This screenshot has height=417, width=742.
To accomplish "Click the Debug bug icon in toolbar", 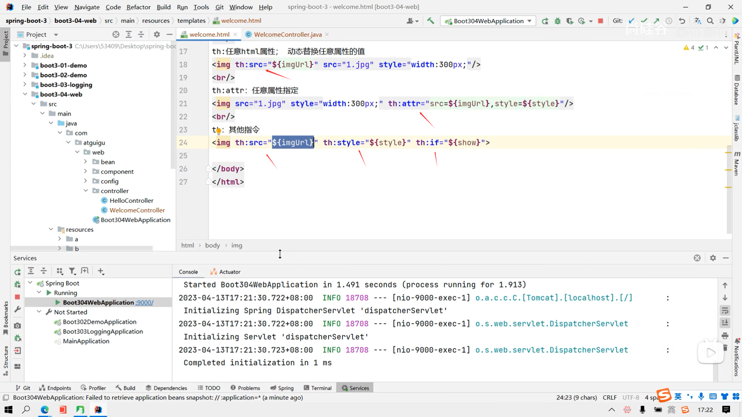I will 557,21.
